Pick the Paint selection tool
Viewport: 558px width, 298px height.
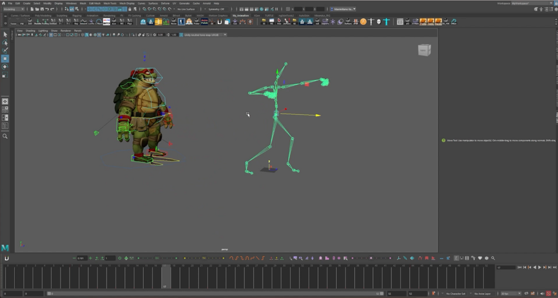5,50
